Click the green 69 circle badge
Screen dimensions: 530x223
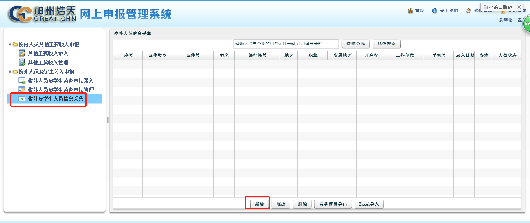click(x=526, y=23)
